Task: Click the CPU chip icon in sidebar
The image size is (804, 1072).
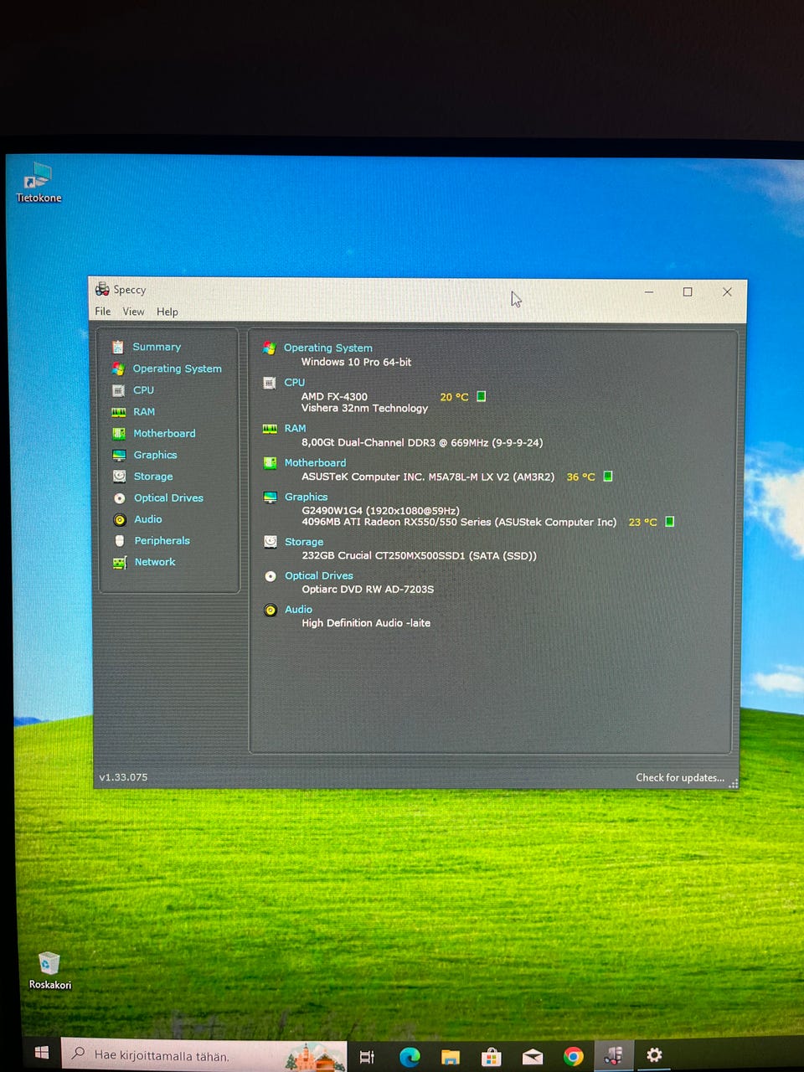Action: click(118, 390)
